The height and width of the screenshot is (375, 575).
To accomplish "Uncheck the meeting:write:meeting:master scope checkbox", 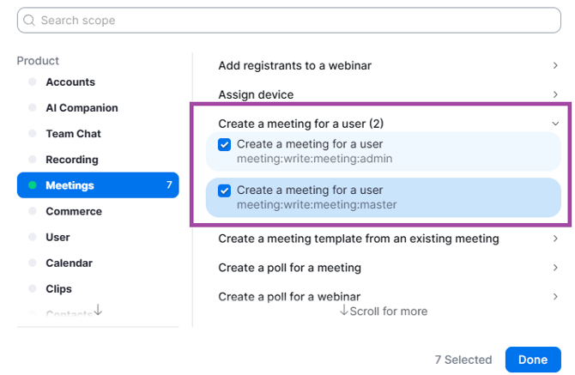I will [x=225, y=191].
